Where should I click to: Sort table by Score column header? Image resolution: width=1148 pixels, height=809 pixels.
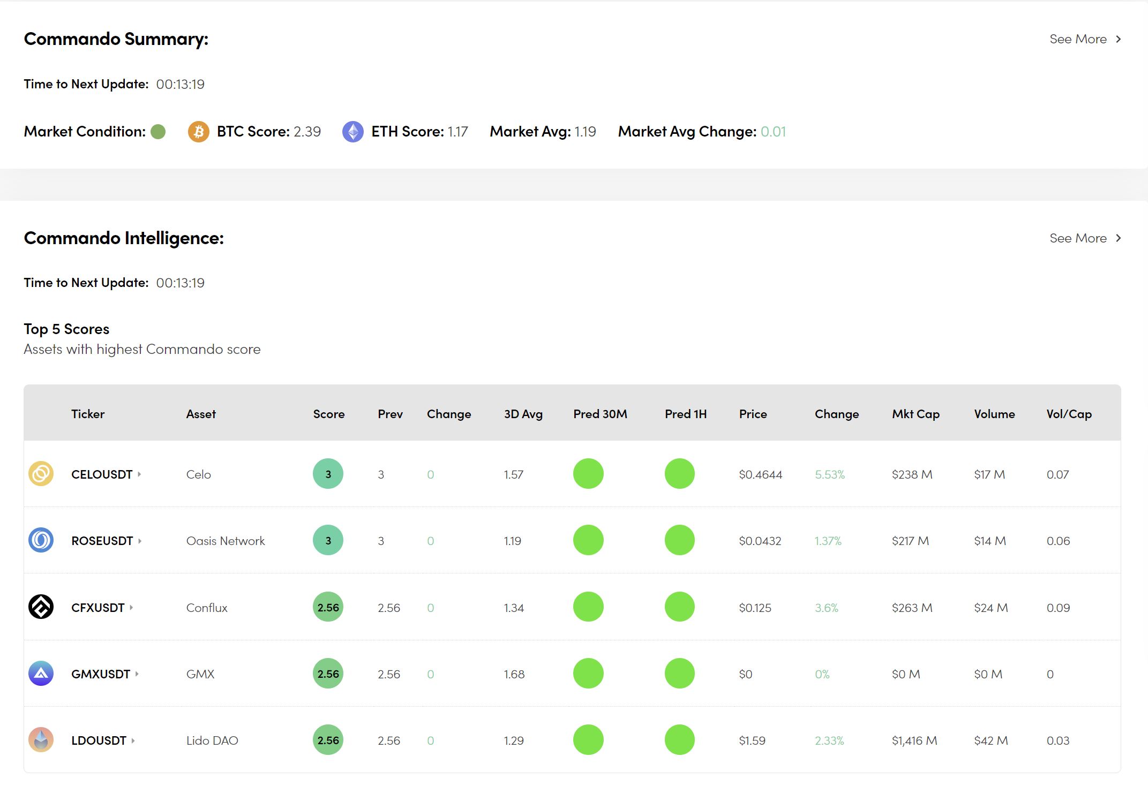[328, 414]
